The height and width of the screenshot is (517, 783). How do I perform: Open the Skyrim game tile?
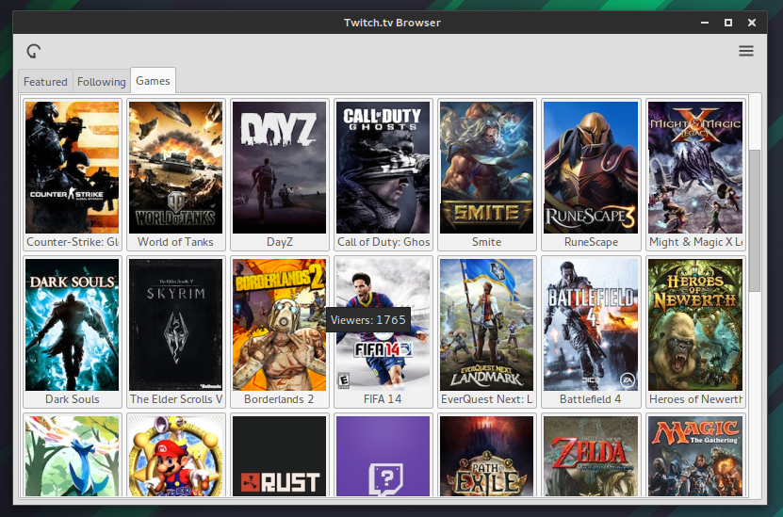[176, 325]
